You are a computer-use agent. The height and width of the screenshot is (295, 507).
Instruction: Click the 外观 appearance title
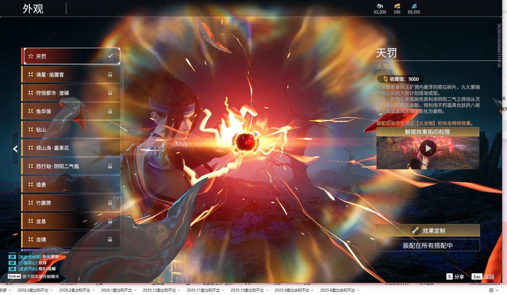33,9
